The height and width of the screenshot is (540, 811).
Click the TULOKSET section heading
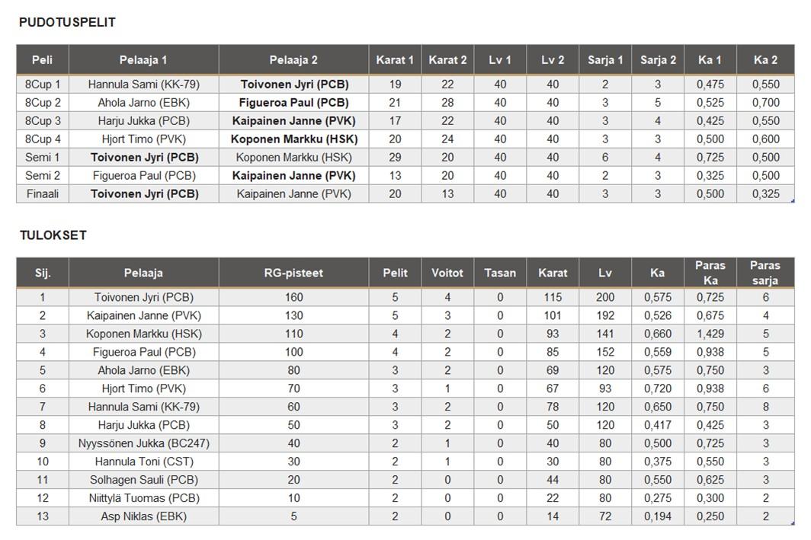pyautogui.click(x=53, y=235)
